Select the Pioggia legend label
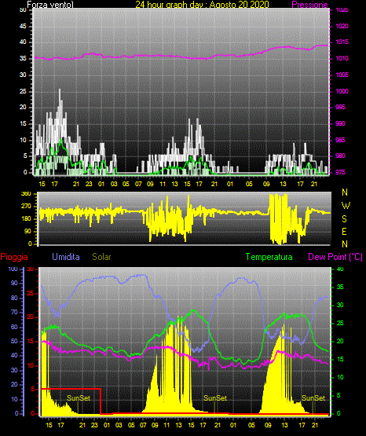The image size is (366, 436). coord(14,257)
